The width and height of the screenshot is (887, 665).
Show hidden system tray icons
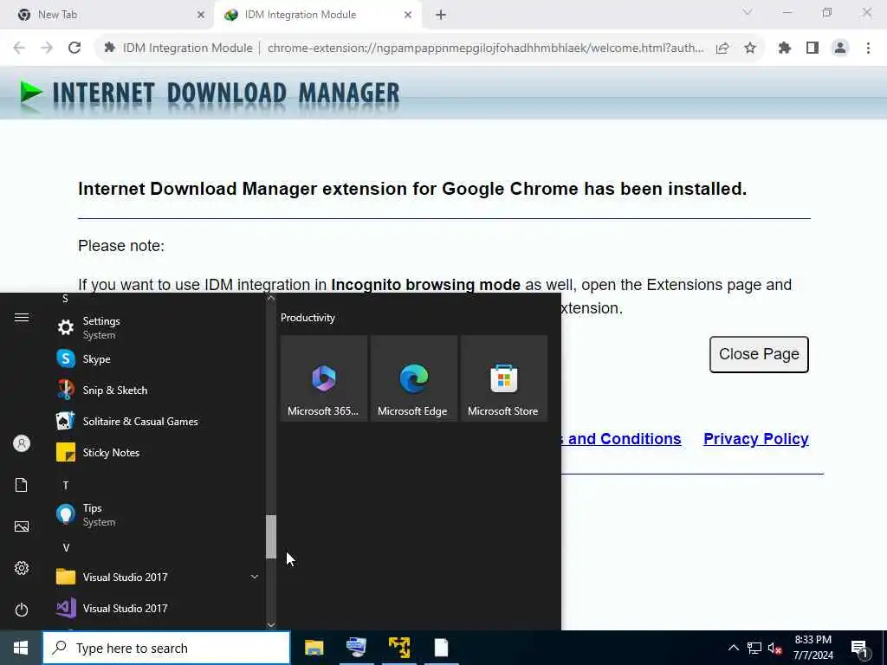733,648
